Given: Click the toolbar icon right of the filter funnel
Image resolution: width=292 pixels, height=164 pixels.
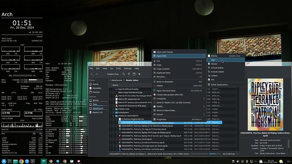Looking at the screenshot, I should click(x=134, y=74).
